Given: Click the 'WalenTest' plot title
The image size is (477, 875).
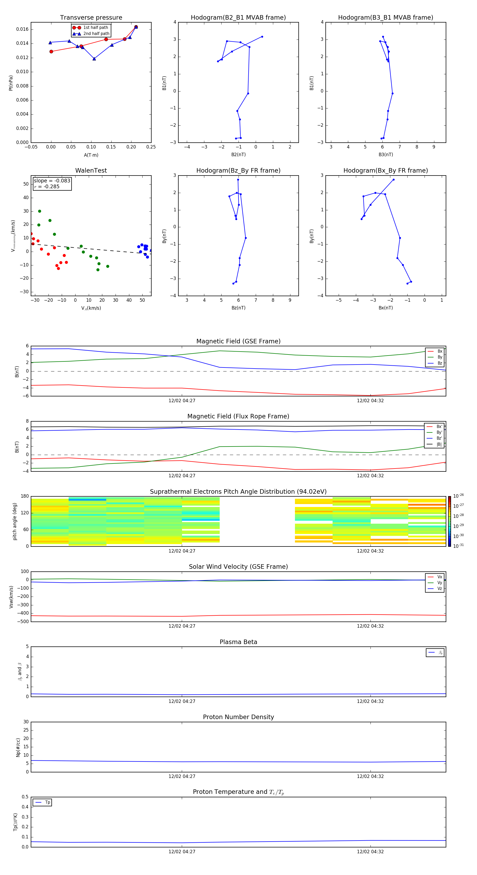Looking at the screenshot, I should pyautogui.click(x=91, y=170).
